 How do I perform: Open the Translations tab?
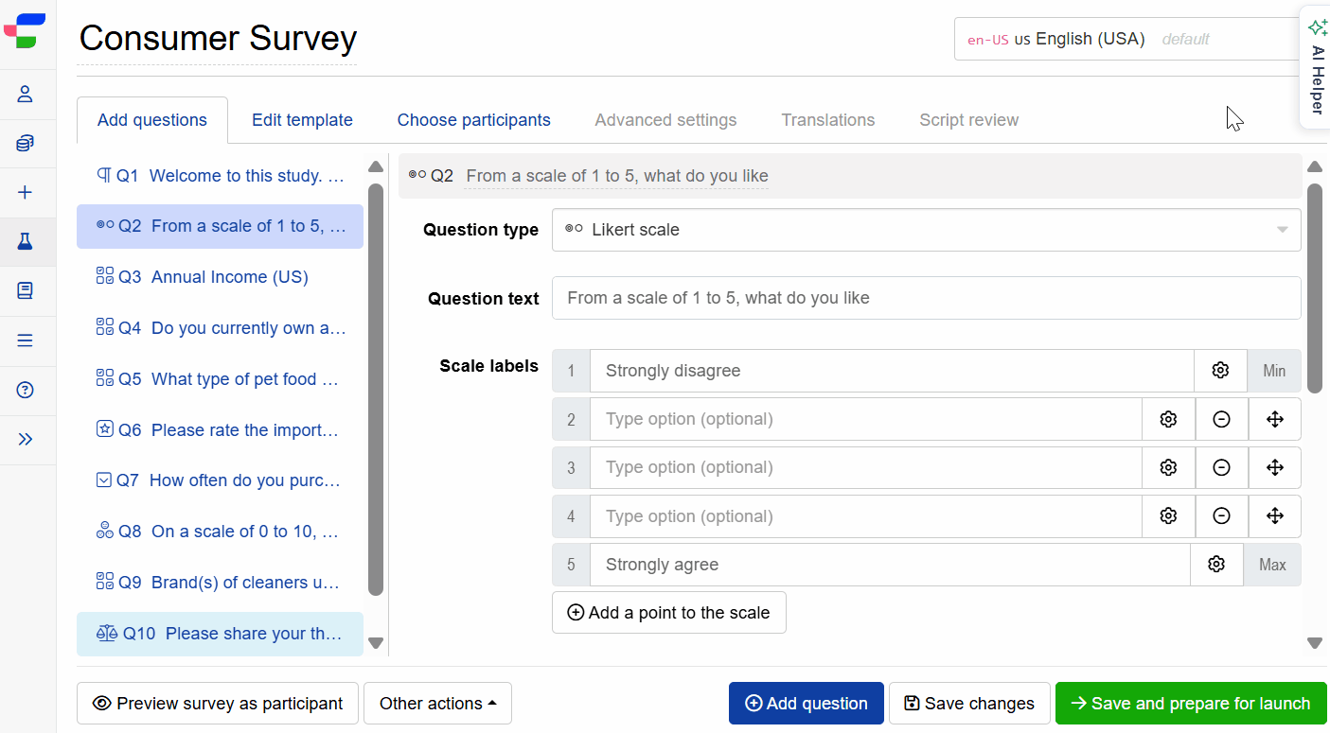pos(828,119)
